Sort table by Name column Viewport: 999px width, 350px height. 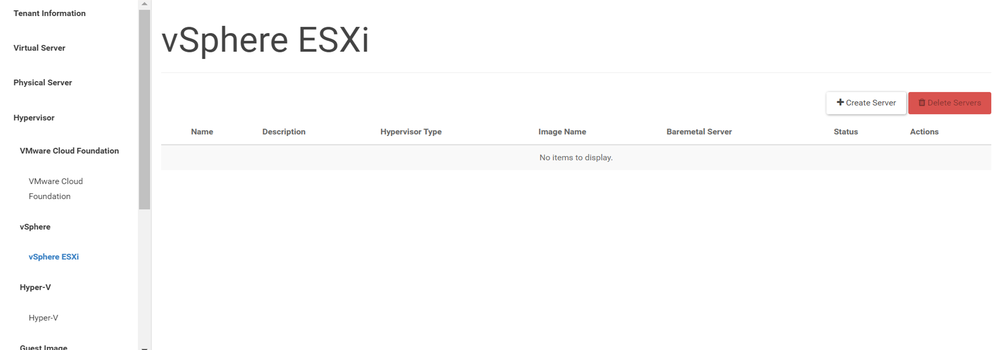point(202,132)
